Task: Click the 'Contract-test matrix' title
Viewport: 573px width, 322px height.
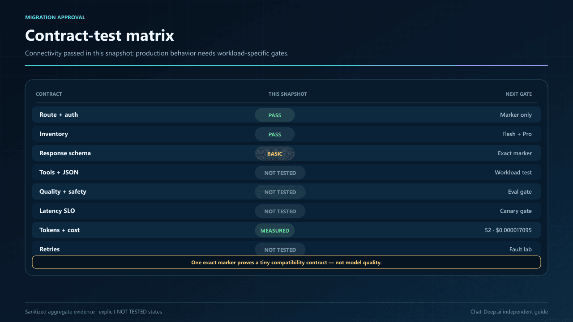Action: 99,35
